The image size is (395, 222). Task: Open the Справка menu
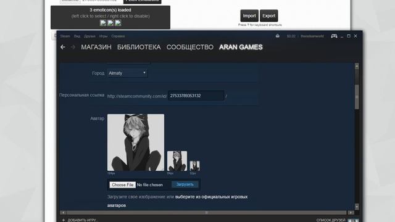[118, 36]
